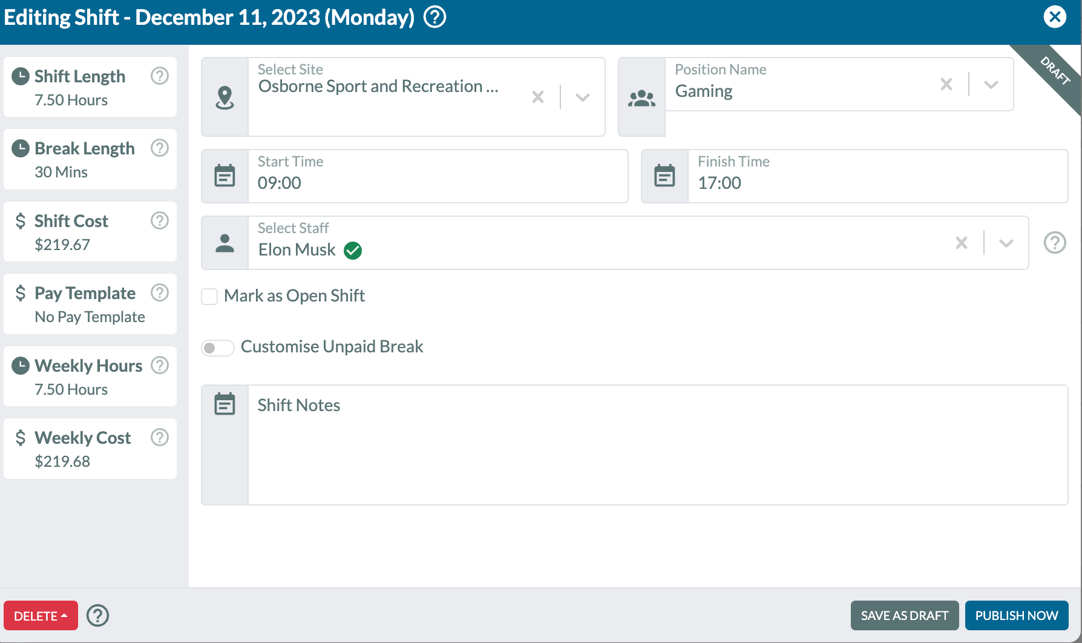Click the site location pin icon
This screenshot has width=1082, height=643.
[225, 97]
